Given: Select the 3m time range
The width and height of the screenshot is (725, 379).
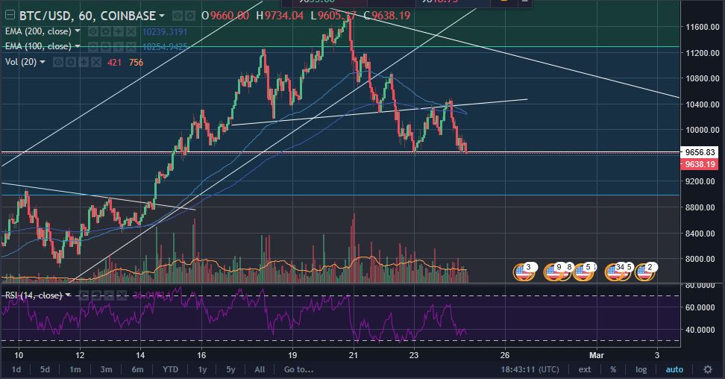Looking at the screenshot, I should (106, 369).
